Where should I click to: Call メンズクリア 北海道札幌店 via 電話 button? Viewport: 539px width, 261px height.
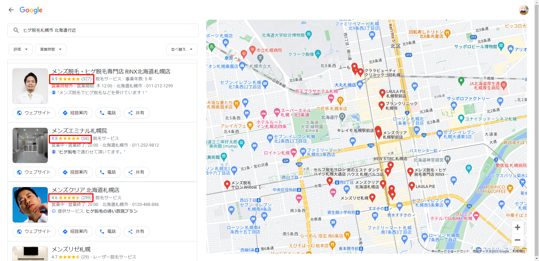pos(108,232)
